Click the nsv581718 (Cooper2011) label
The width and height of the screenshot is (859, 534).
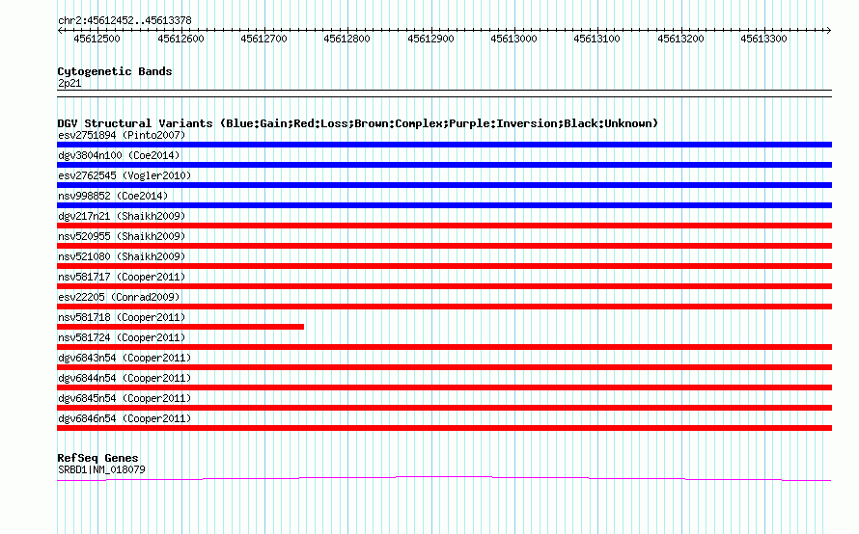click(122, 317)
